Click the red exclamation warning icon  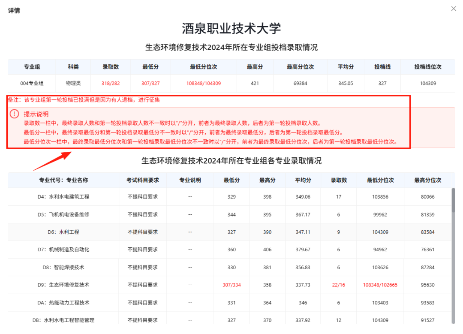[14, 114]
